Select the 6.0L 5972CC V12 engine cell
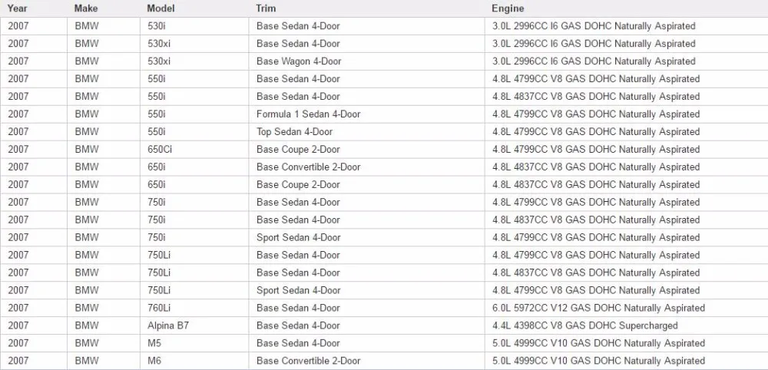The width and height of the screenshot is (768, 370). coord(627,308)
